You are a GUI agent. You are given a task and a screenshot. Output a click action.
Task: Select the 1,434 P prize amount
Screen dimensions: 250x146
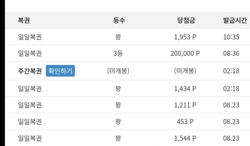185,89
